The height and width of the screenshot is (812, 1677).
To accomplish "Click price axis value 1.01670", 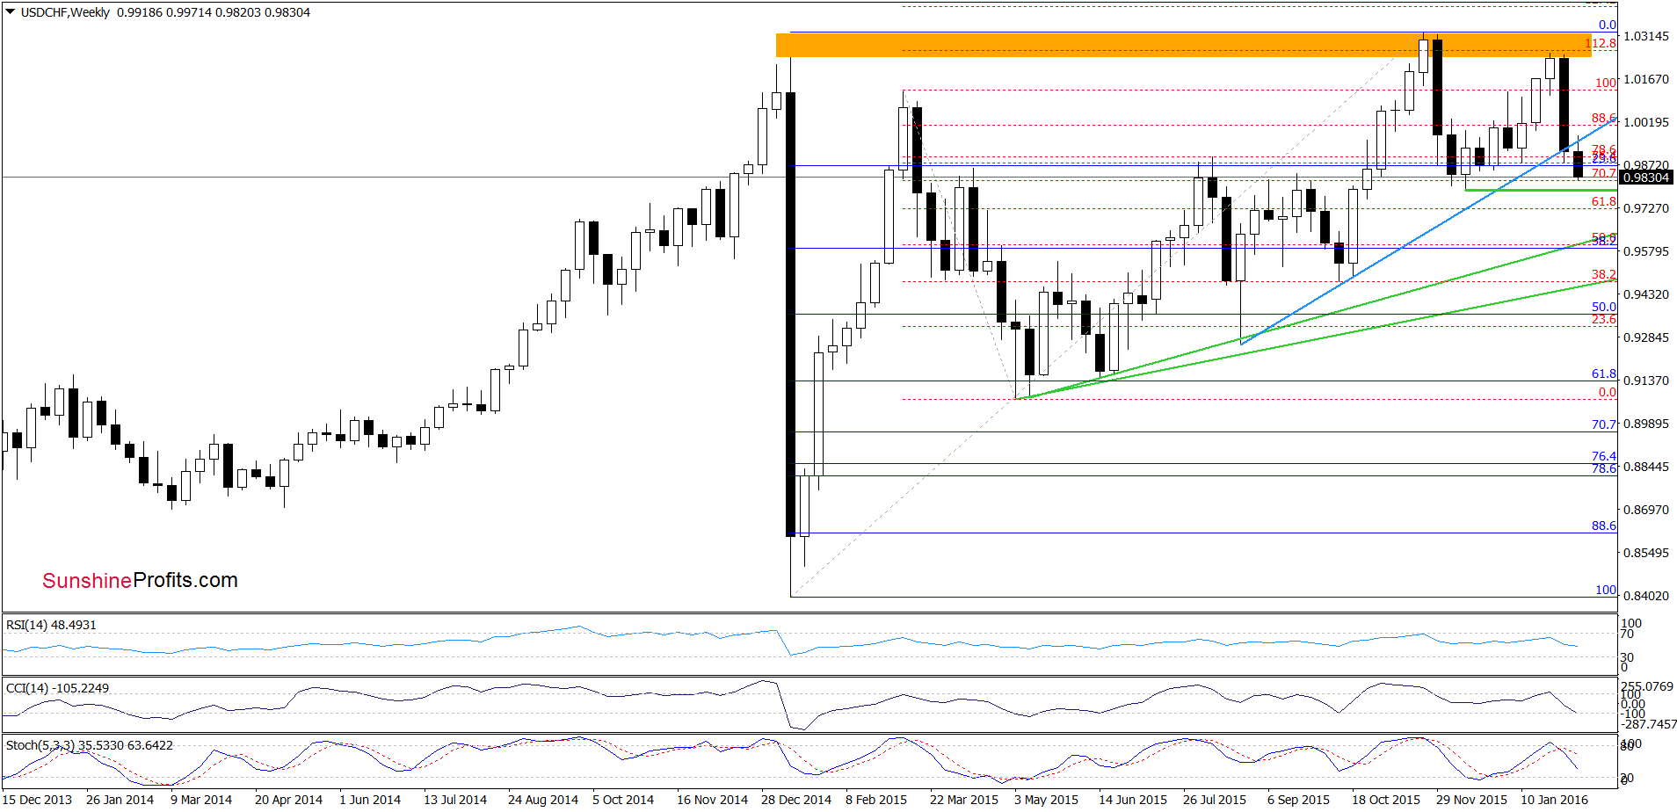I will coord(1646,79).
